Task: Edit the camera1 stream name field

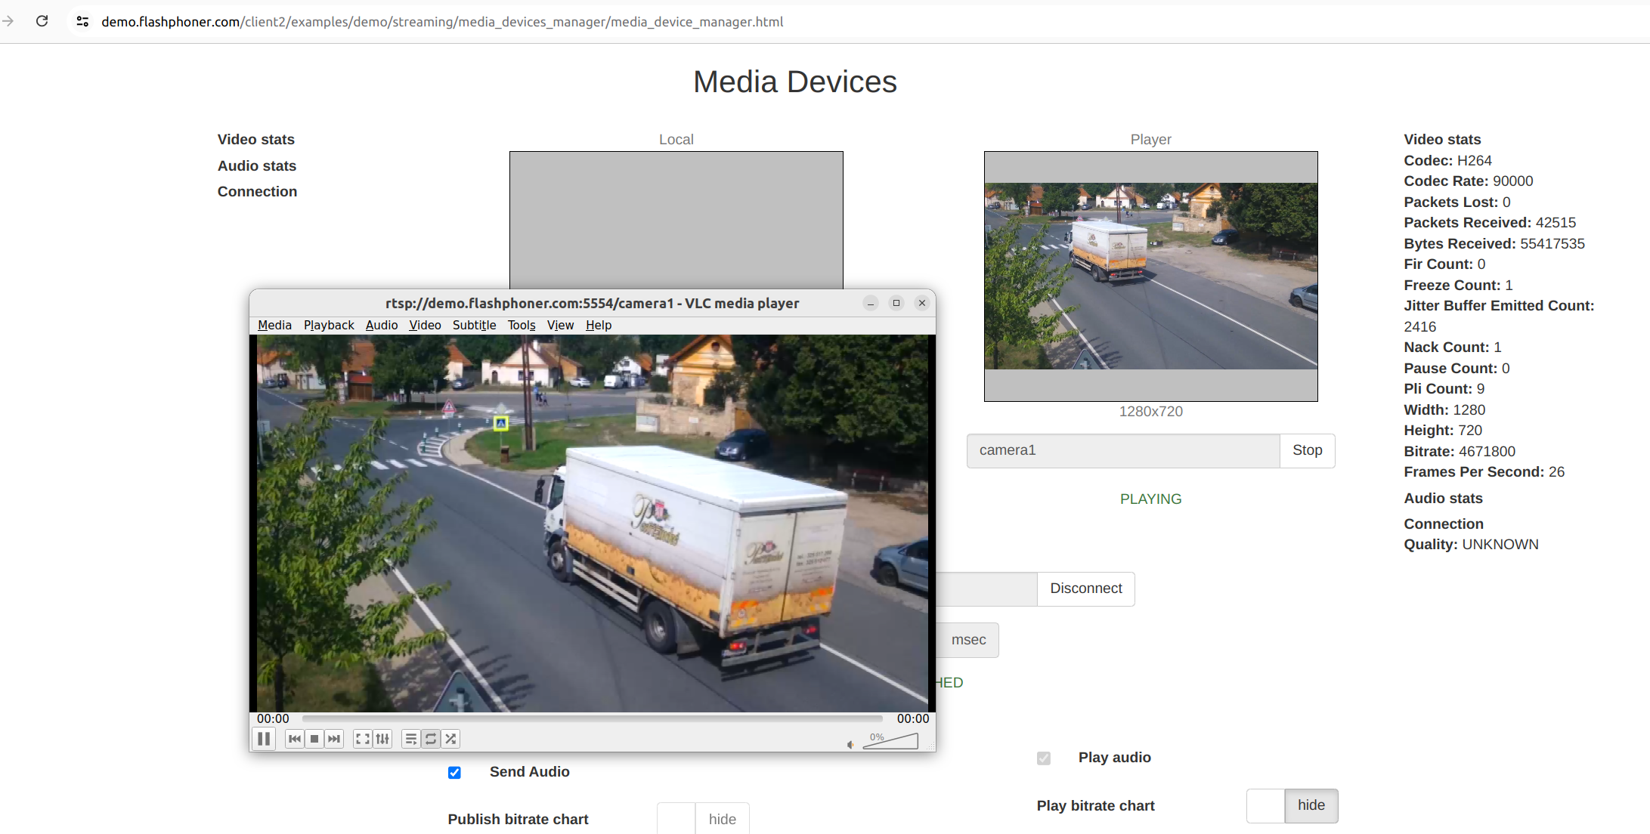Action: (x=1123, y=450)
